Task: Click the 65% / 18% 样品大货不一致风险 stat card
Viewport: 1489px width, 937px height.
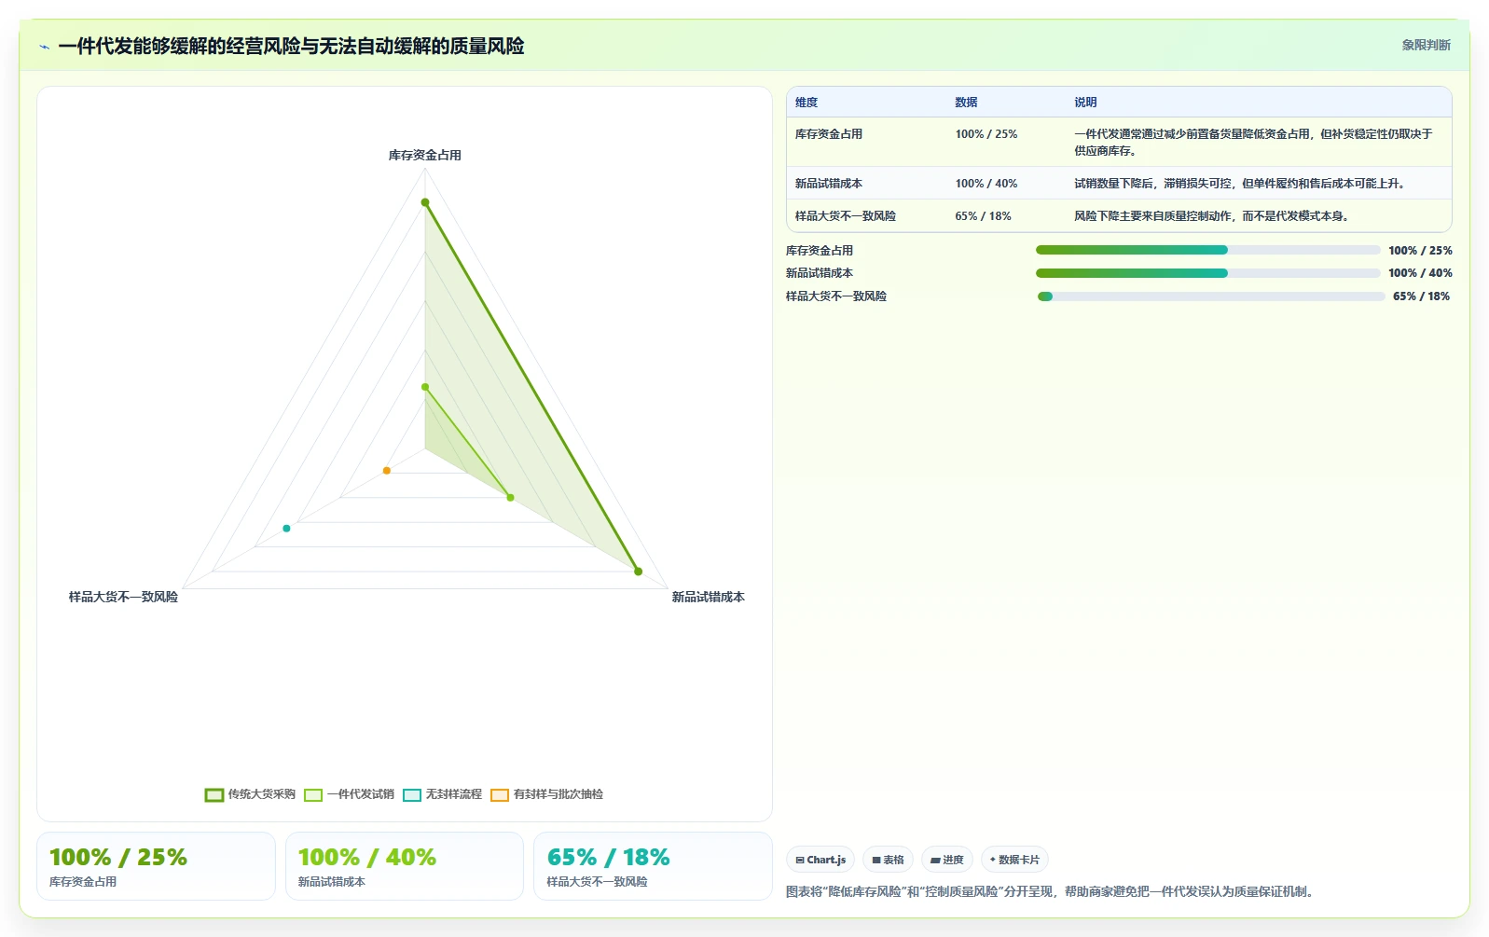Action: pyautogui.click(x=653, y=866)
